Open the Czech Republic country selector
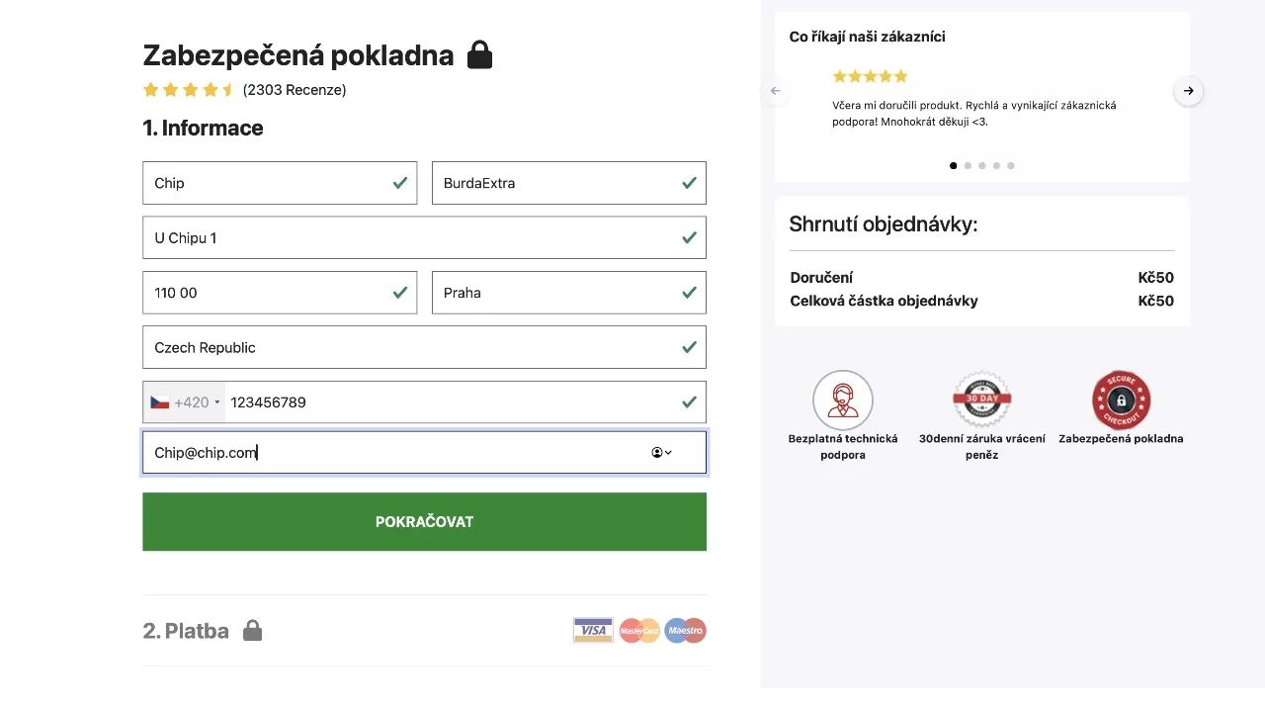This screenshot has width=1265, height=712. 424,347
